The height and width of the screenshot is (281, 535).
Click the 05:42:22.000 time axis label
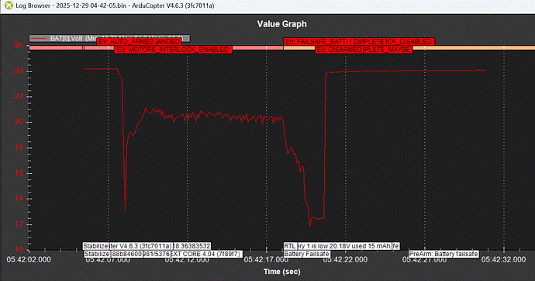coord(345,260)
